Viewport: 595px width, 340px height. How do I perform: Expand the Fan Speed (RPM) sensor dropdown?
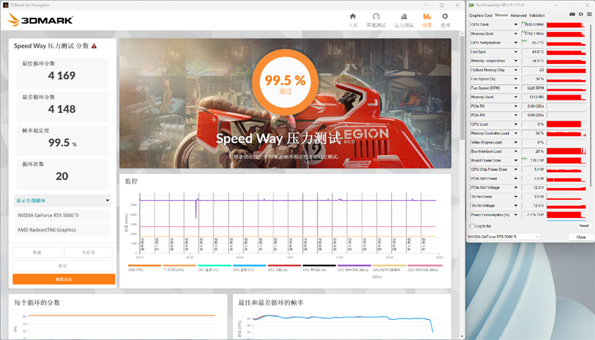(x=515, y=88)
